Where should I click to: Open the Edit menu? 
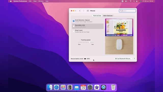[x=30, y=1]
